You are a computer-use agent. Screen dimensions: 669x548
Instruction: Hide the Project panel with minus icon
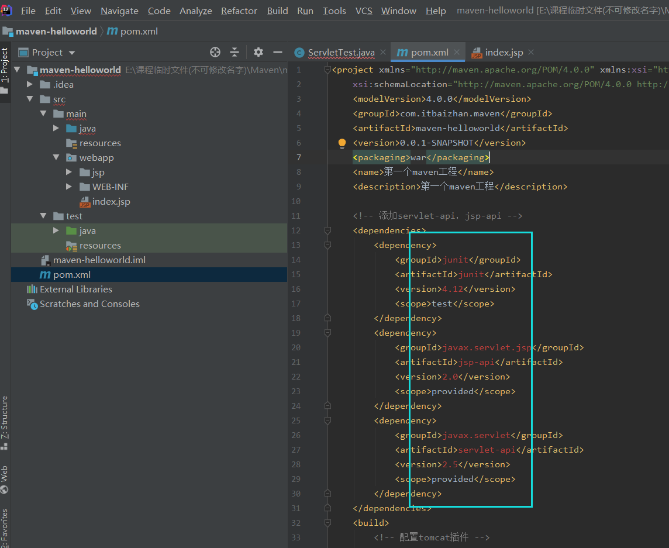(278, 52)
